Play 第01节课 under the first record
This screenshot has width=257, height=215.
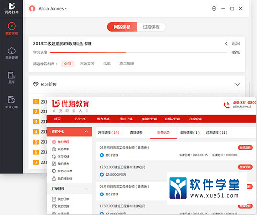tap(102, 155)
